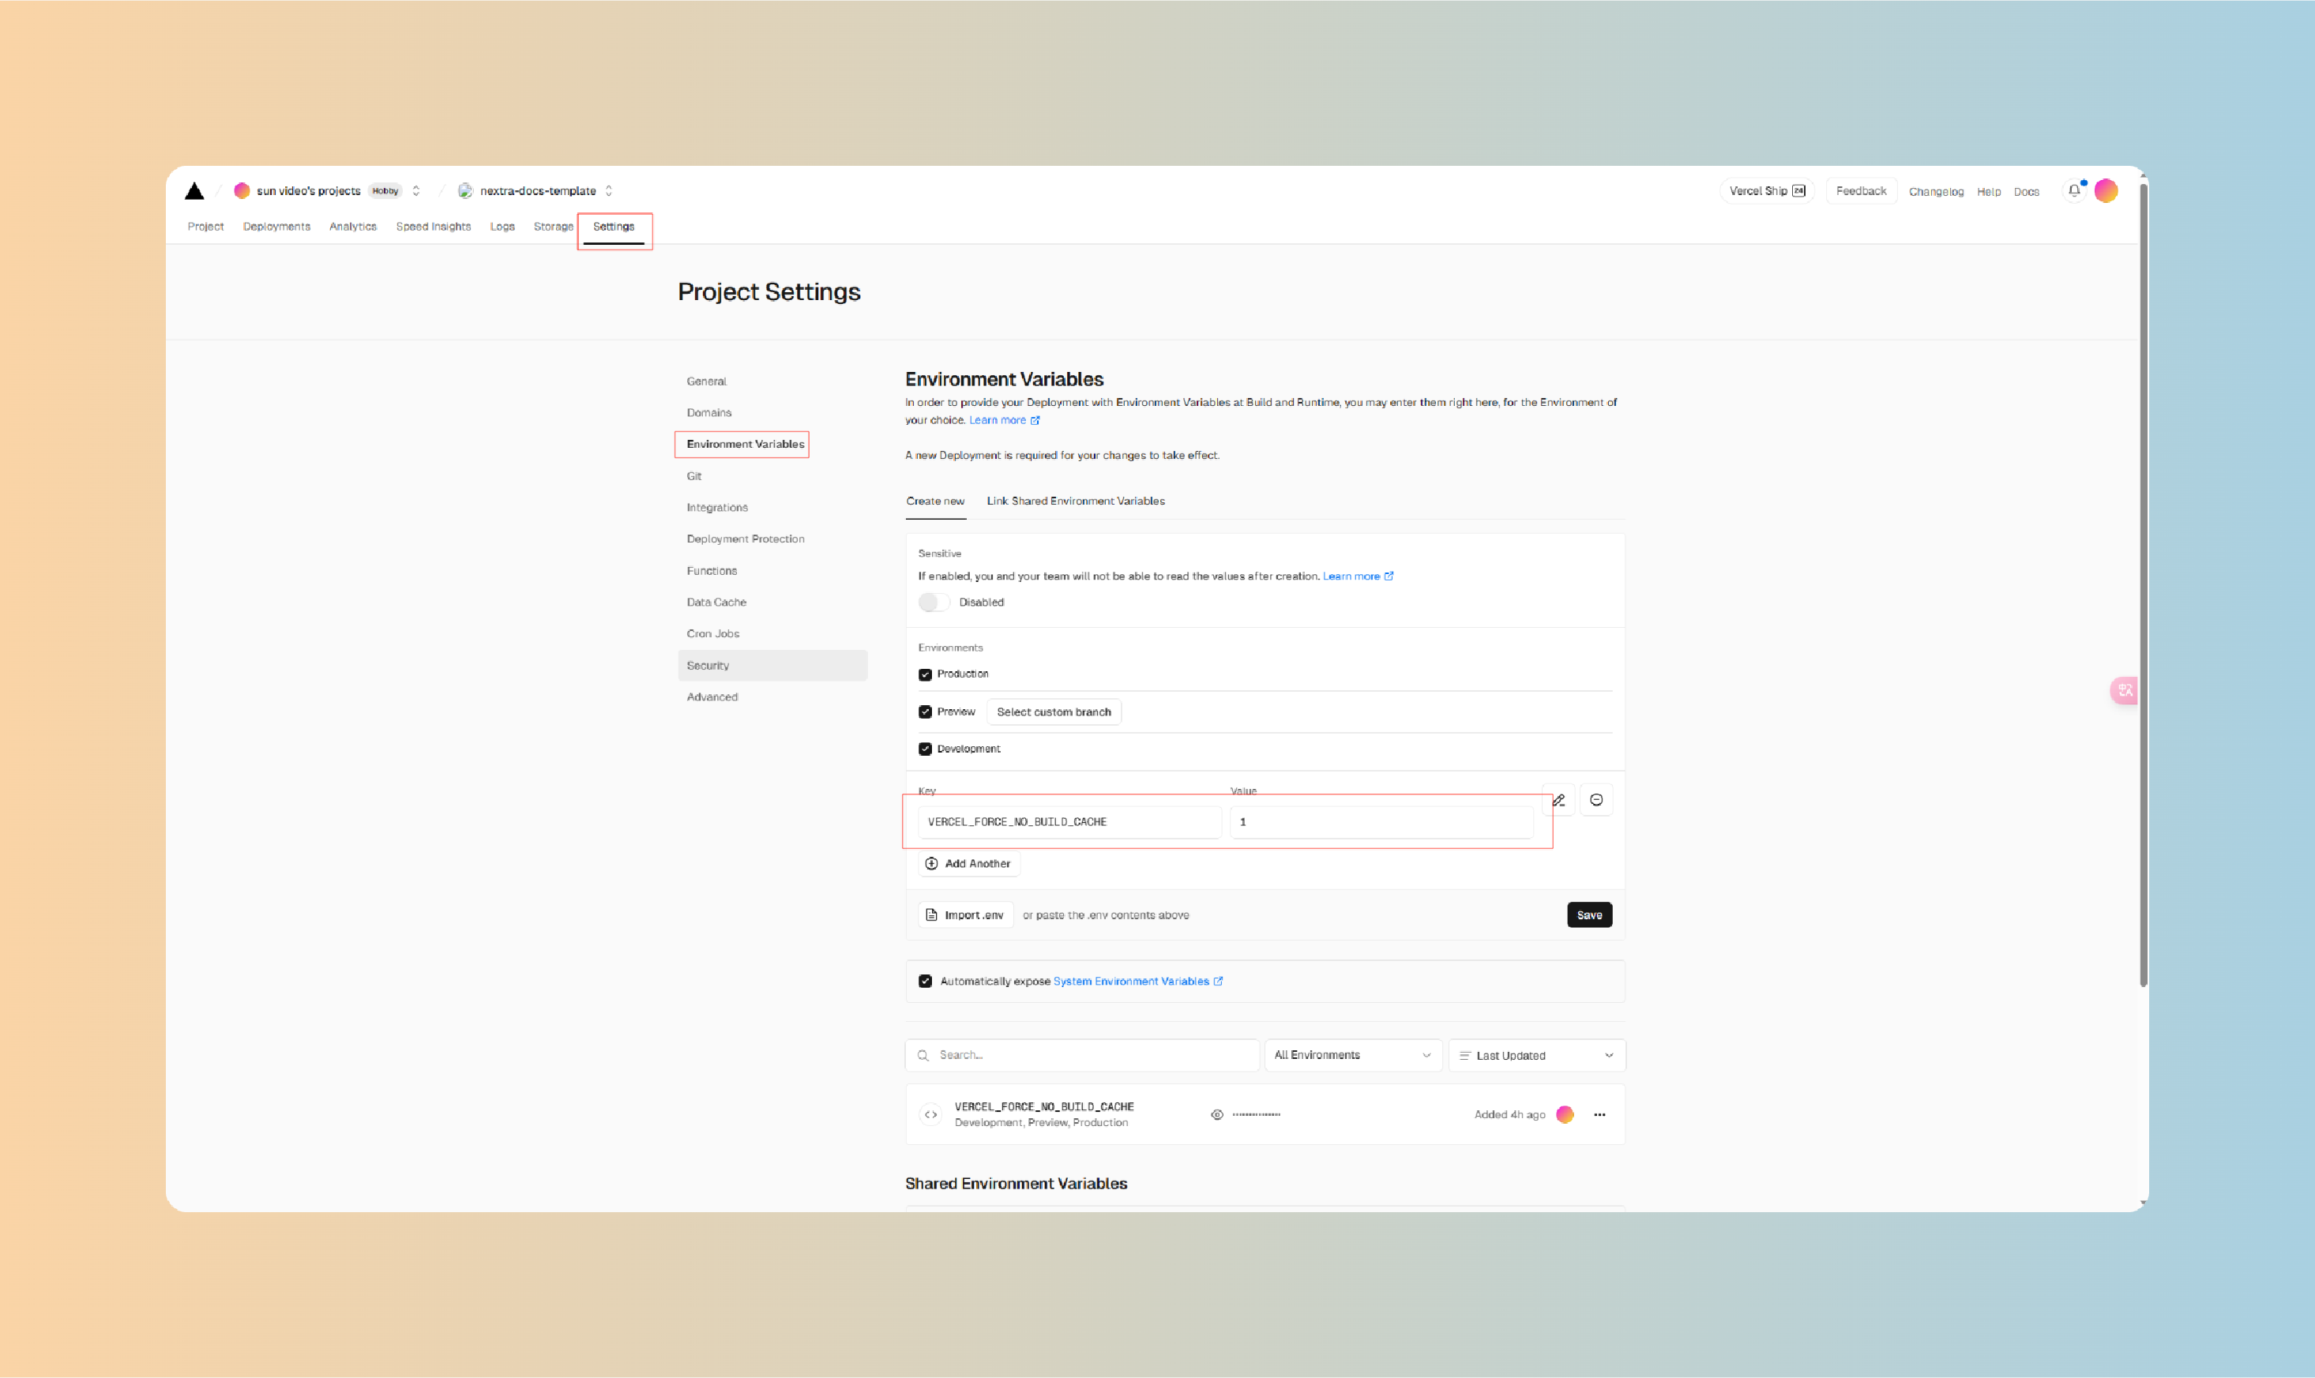Image resolution: width=2315 pixels, height=1378 pixels.
Task: Open the user avatar menu
Action: pos(2106,190)
